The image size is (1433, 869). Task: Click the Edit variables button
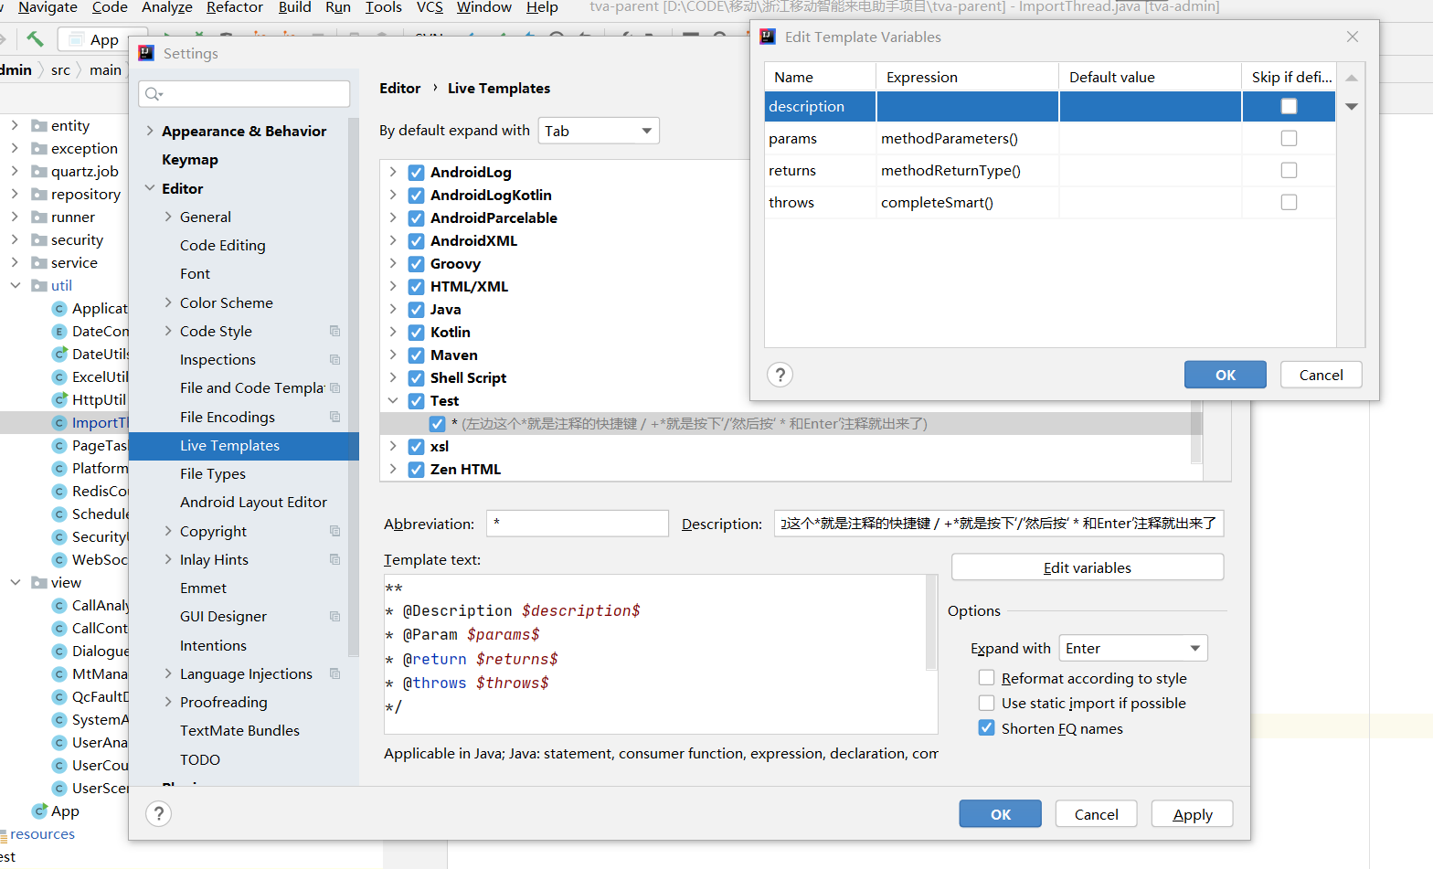[x=1088, y=567]
